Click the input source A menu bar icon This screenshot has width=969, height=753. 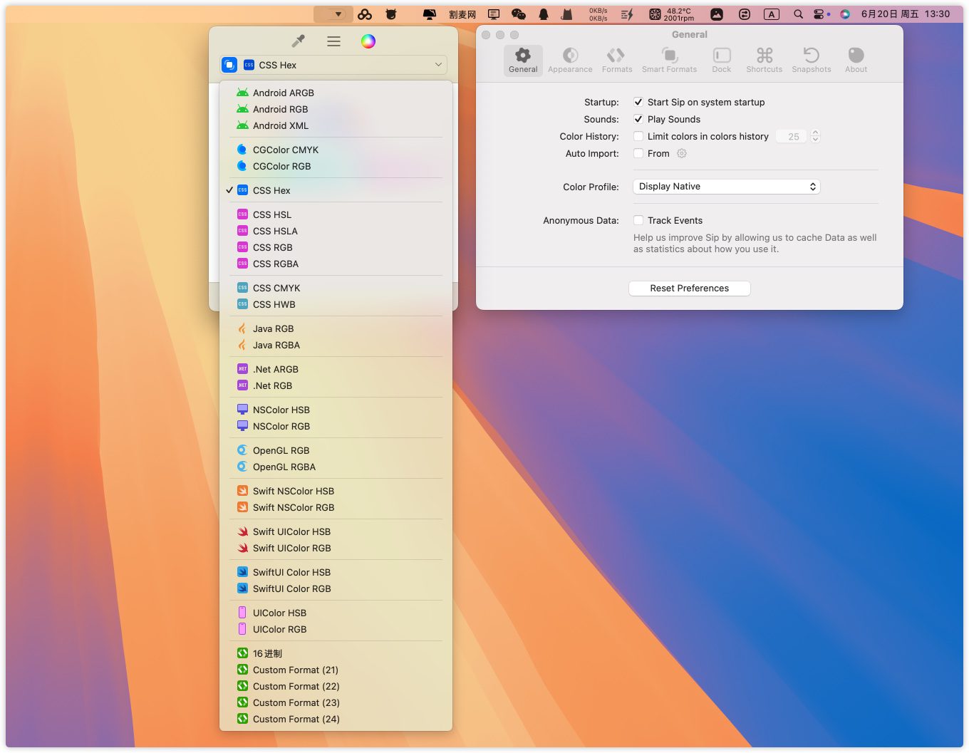pyautogui.click(x=771, y=14)
